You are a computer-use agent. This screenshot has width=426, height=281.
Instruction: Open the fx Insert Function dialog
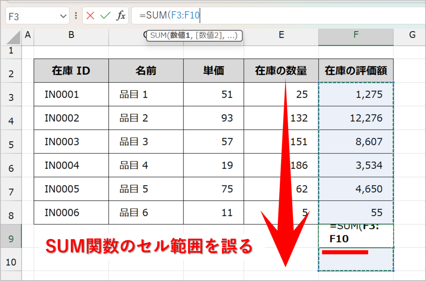pos(121,16)
